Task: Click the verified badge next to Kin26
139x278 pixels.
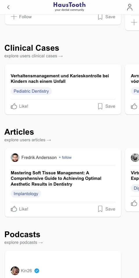Action: coord(37,271)
